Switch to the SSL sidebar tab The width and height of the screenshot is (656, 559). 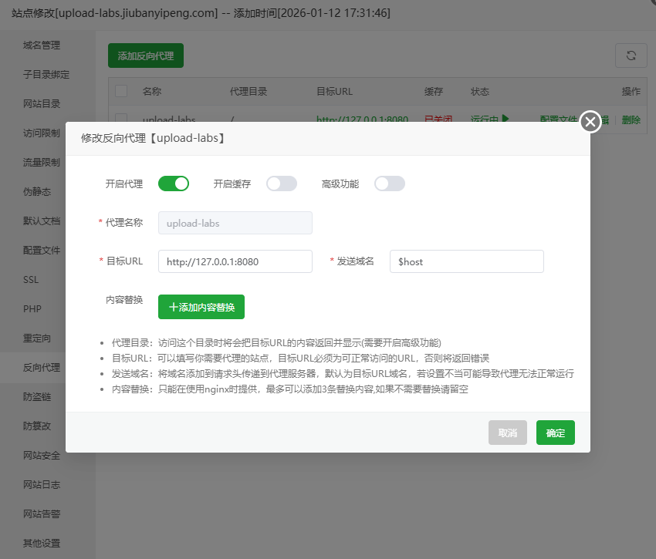(x=31, y=280)
